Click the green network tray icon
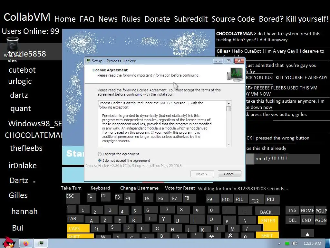The height and width of the screenshot is (248, 330). pos(287,243)
